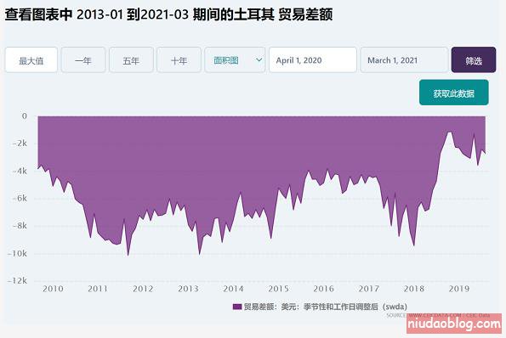The image size is (506, 338).
Task: Click the chevron arrow beside 面积图
Action: coord(259,60)
